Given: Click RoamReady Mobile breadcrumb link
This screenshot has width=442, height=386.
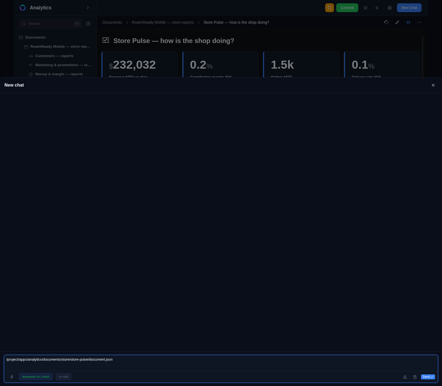Looking at the screenshot, I should (x=163, y=22).
